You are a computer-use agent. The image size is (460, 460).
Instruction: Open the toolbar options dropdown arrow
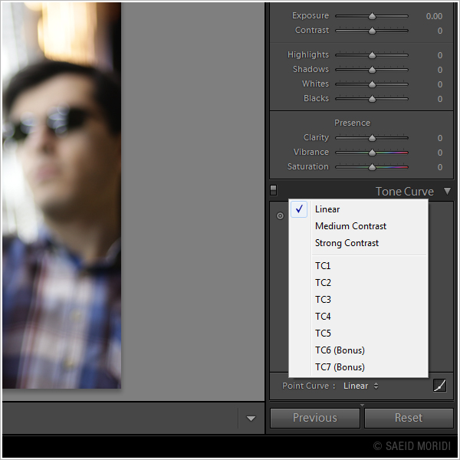point(251,419)
